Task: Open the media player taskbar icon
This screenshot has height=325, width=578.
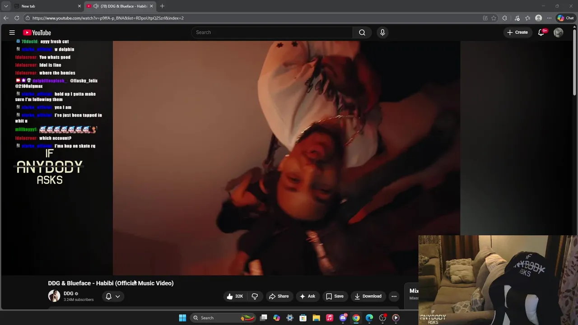Action: click(x=396, y=318)
